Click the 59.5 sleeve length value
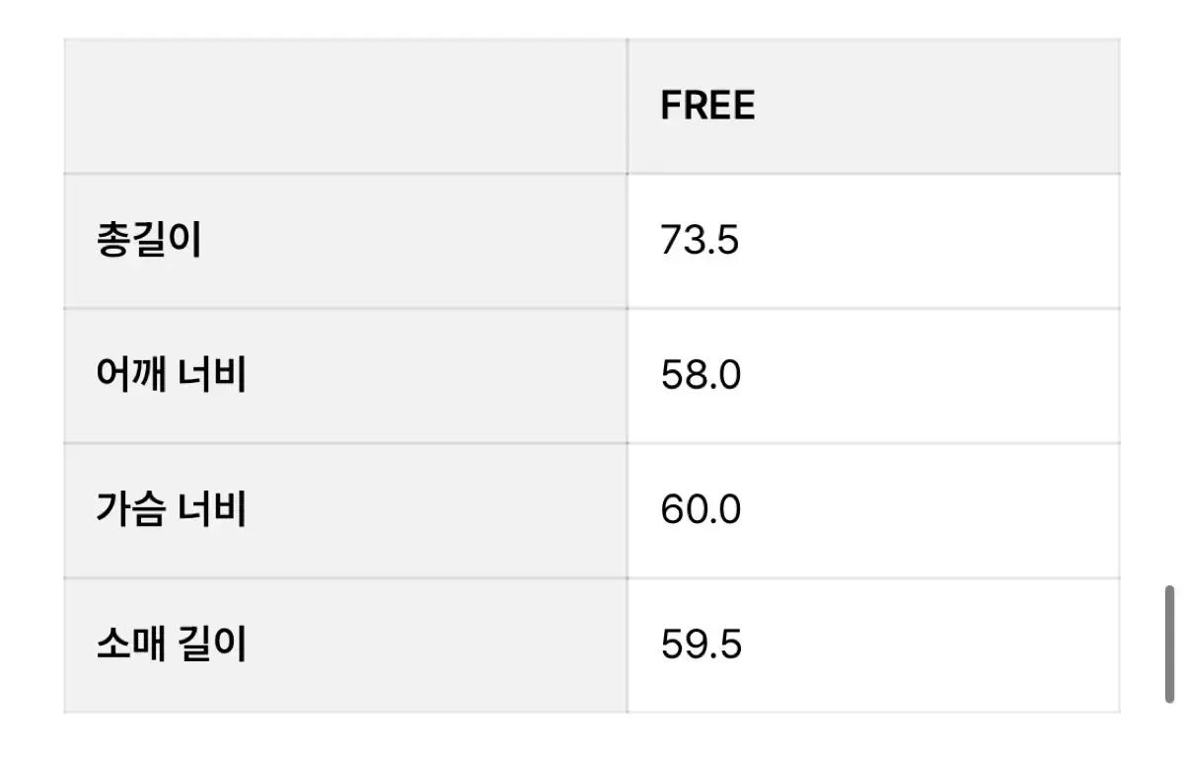 tap(701, 645)
